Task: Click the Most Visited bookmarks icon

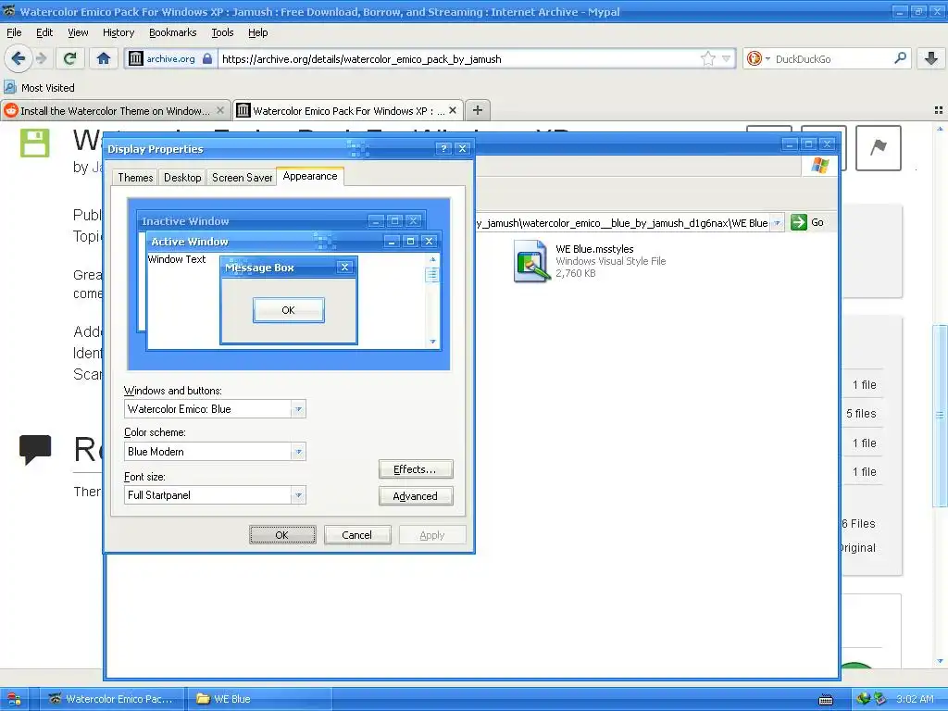Action: 9,88
